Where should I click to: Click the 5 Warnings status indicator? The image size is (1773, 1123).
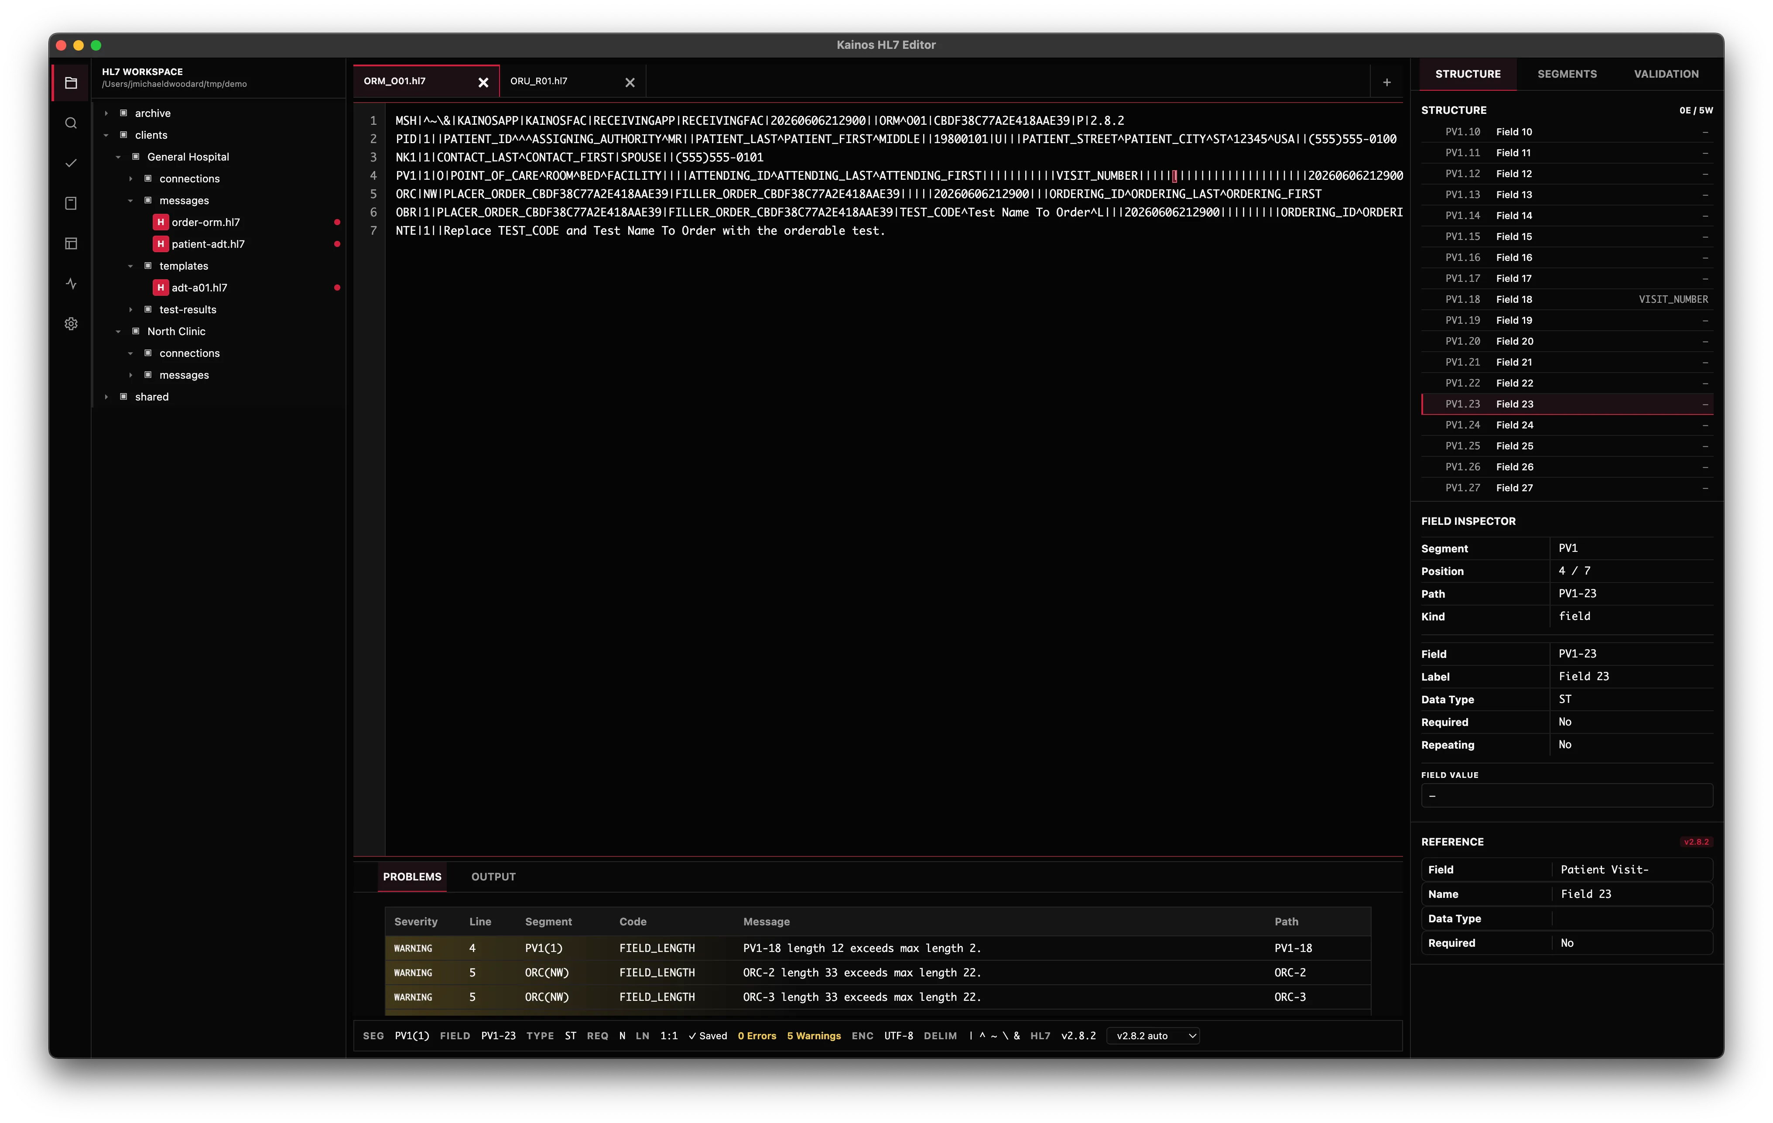[x=814, y=1035]
